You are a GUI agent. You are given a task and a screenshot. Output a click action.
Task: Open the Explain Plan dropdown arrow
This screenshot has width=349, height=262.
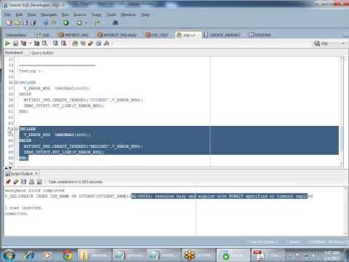pyautogui.click(x=31, y=44)
